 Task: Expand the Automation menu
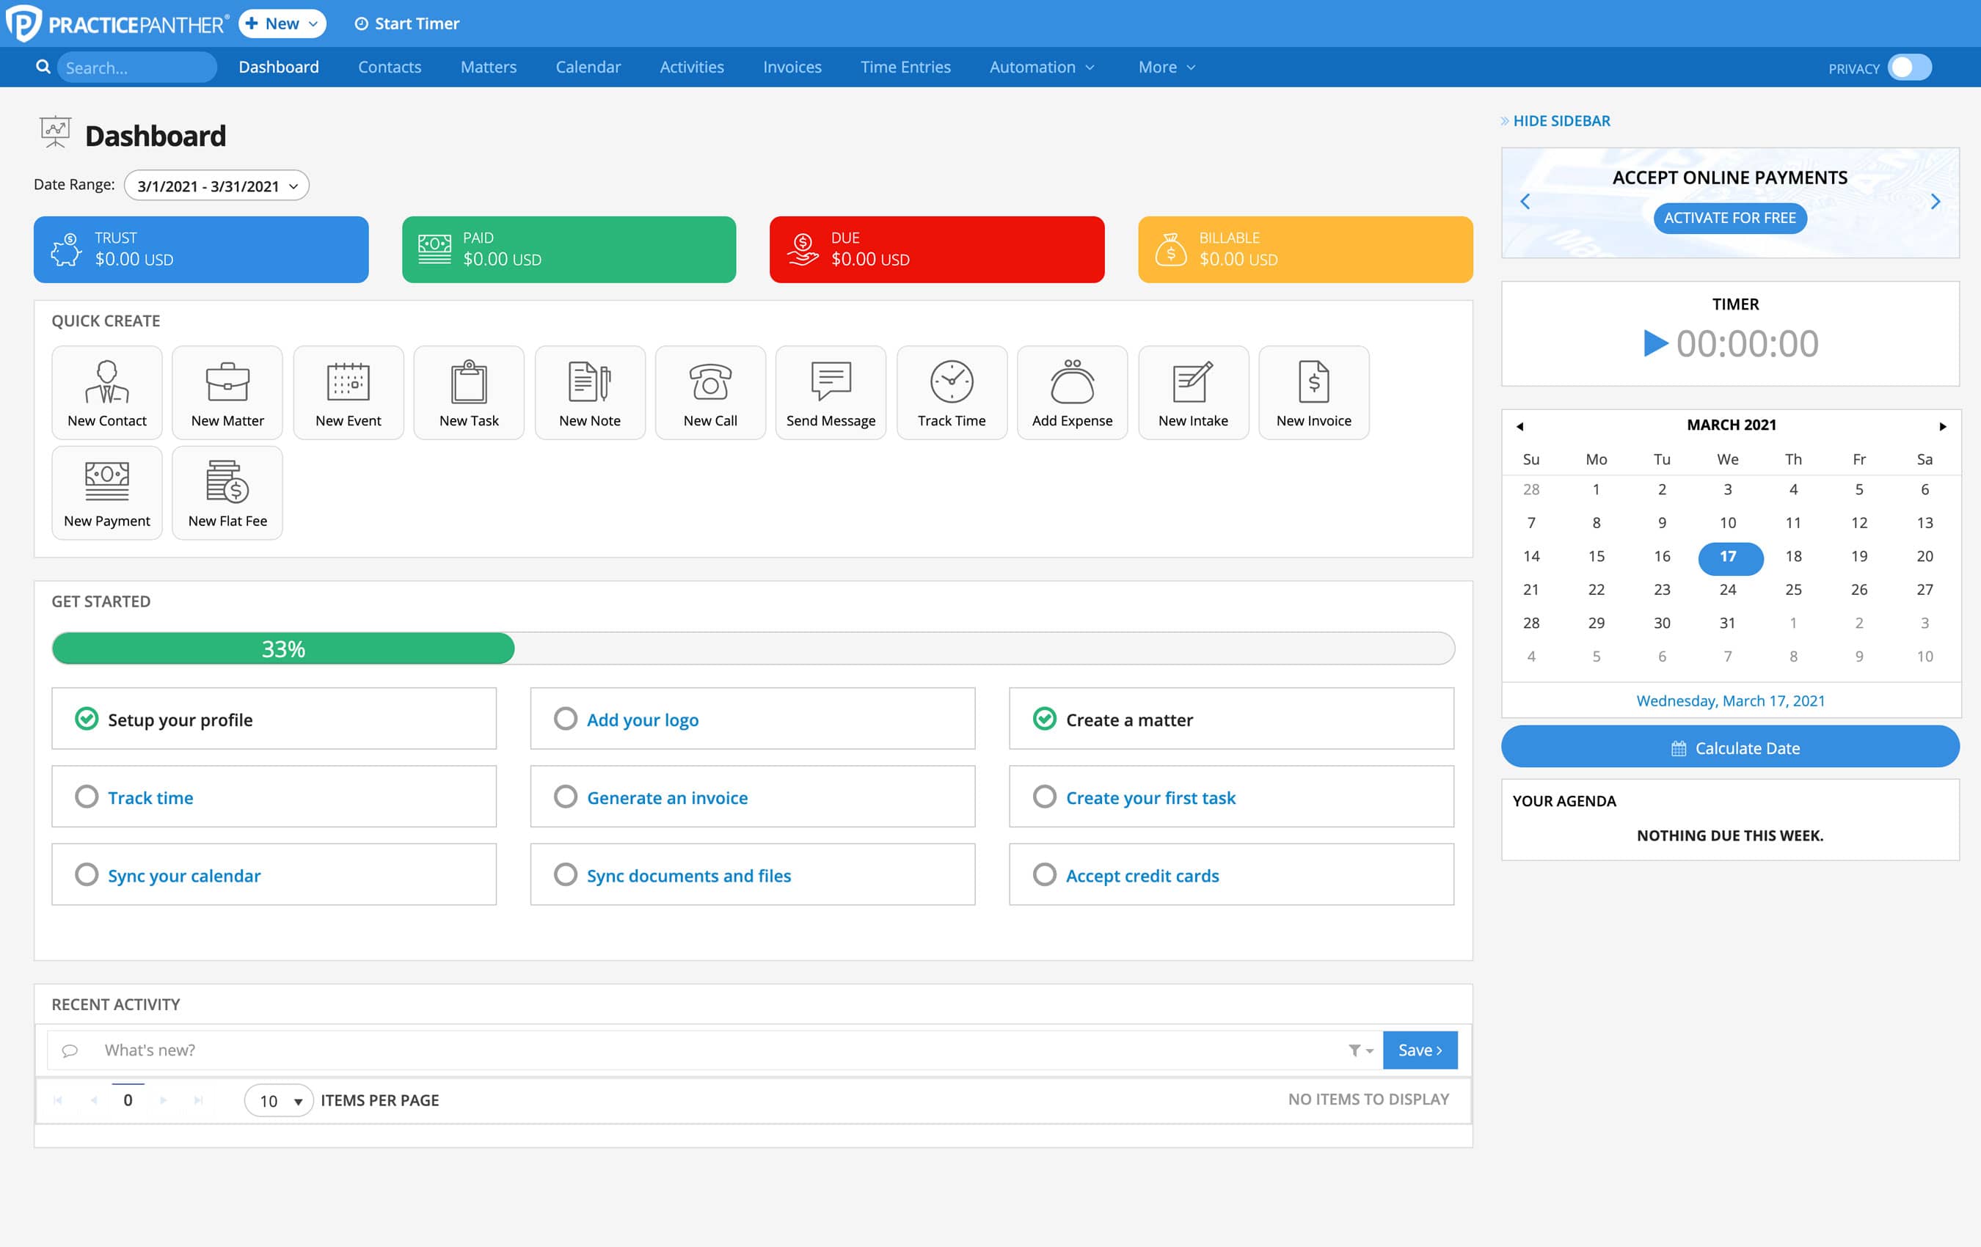tap(1040, 67)
